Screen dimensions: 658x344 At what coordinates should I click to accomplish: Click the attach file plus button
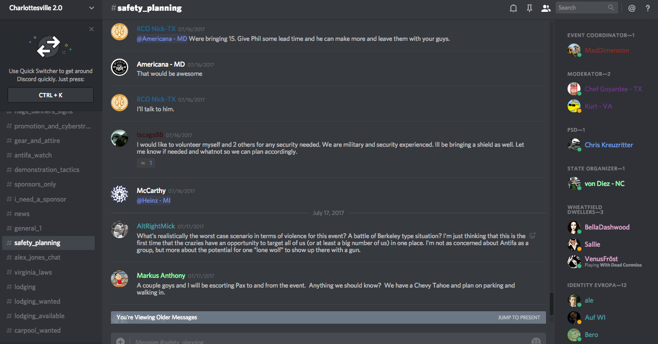(x=121, y=341)
